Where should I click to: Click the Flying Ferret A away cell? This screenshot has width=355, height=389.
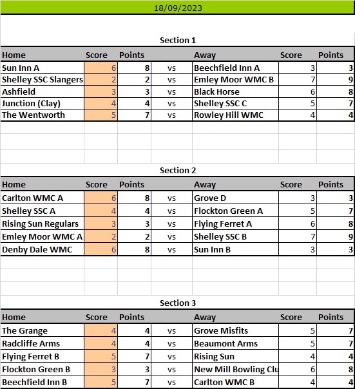click(x=235, y=223)
